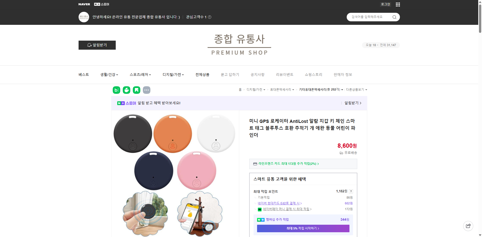Expand the 휴대폰액세서리 breadcrumb dropdown
482x237 pixels.
click(x=281, y=90)
